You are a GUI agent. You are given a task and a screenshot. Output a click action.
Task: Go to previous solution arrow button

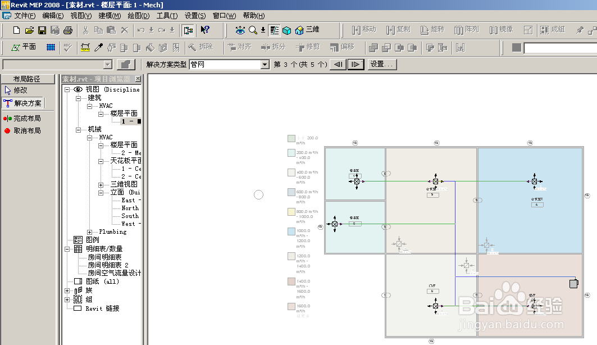[x=338, y=65]
